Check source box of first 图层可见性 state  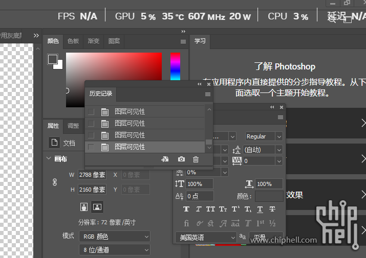tap(91, 112)
